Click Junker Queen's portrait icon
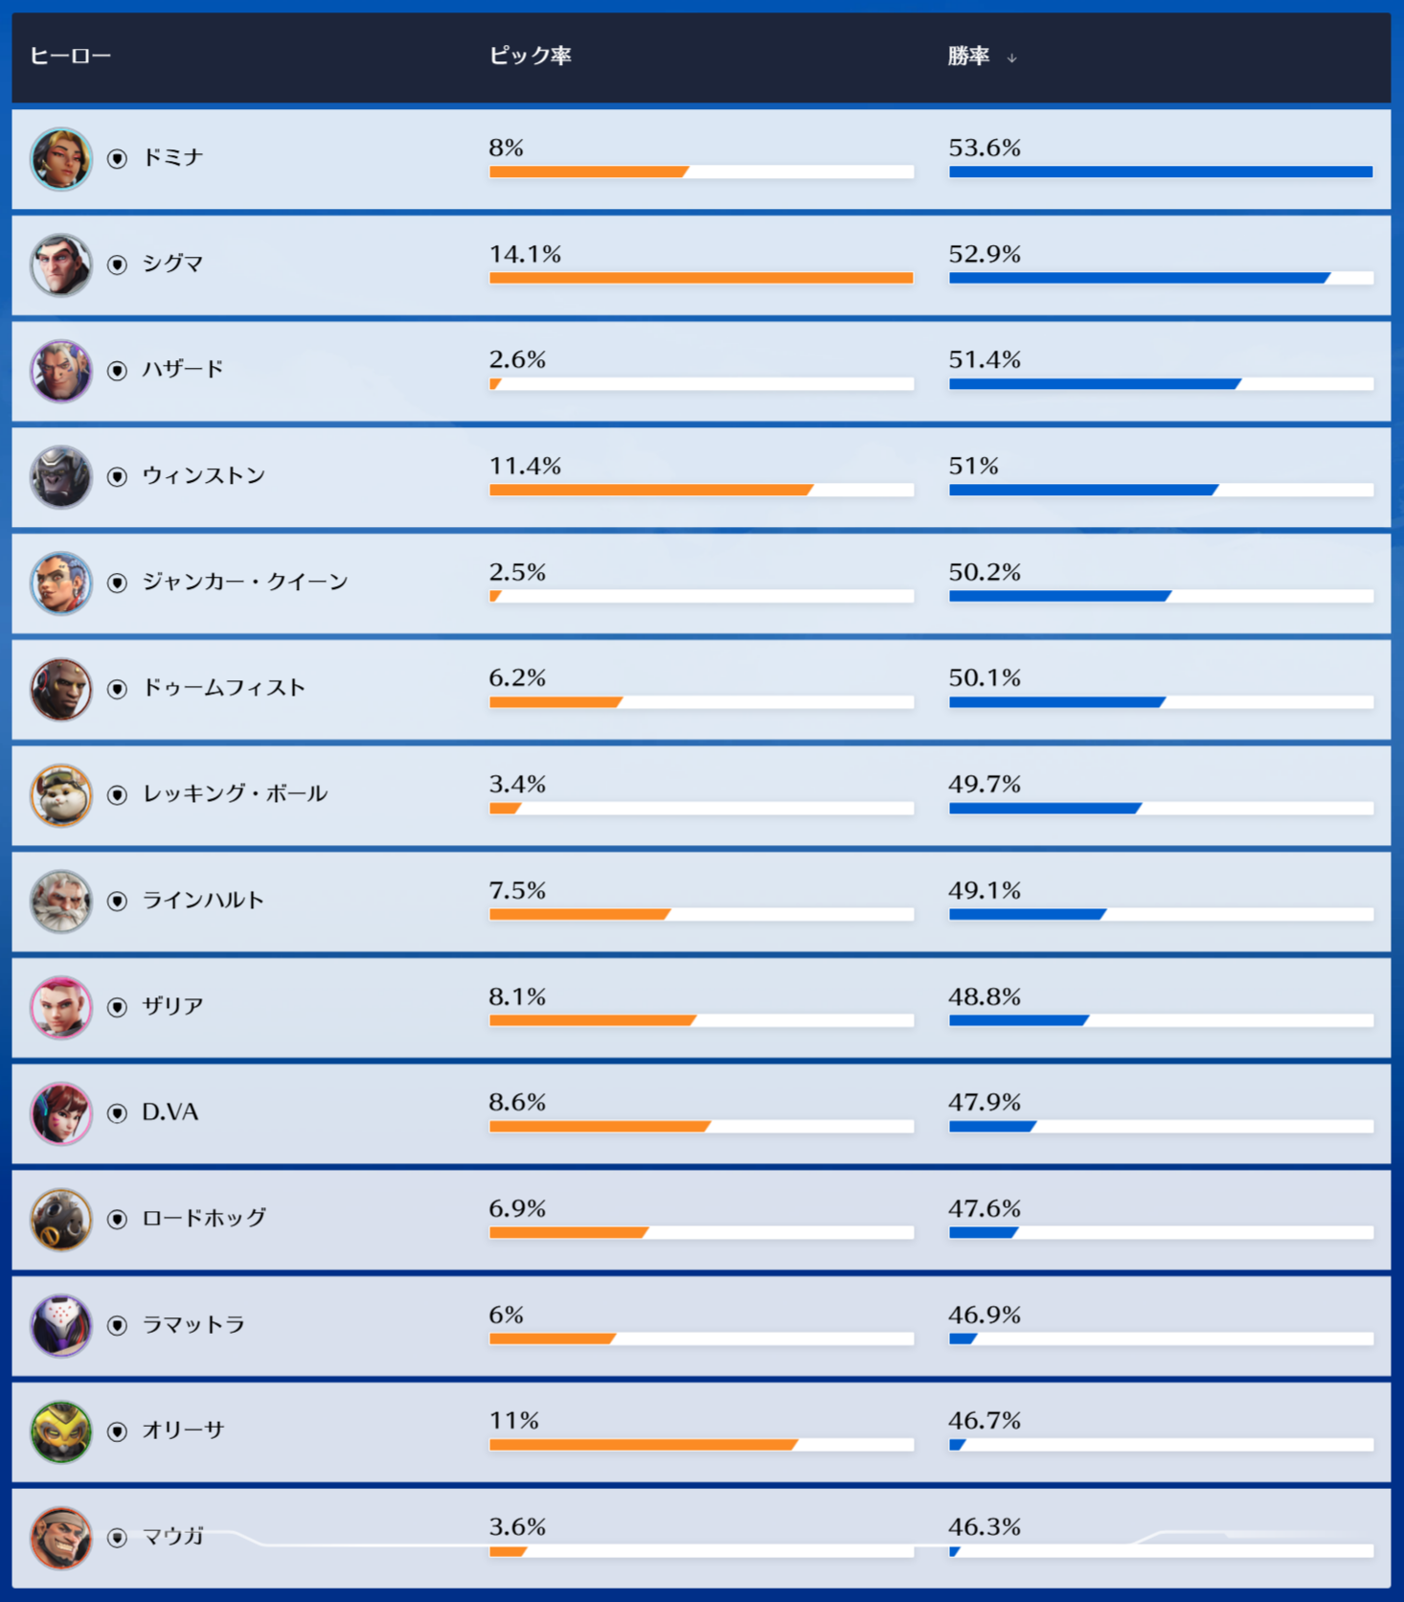The height and width of the screenshot is (1602, 1404). pyautogui.click(x=61, y=583)
